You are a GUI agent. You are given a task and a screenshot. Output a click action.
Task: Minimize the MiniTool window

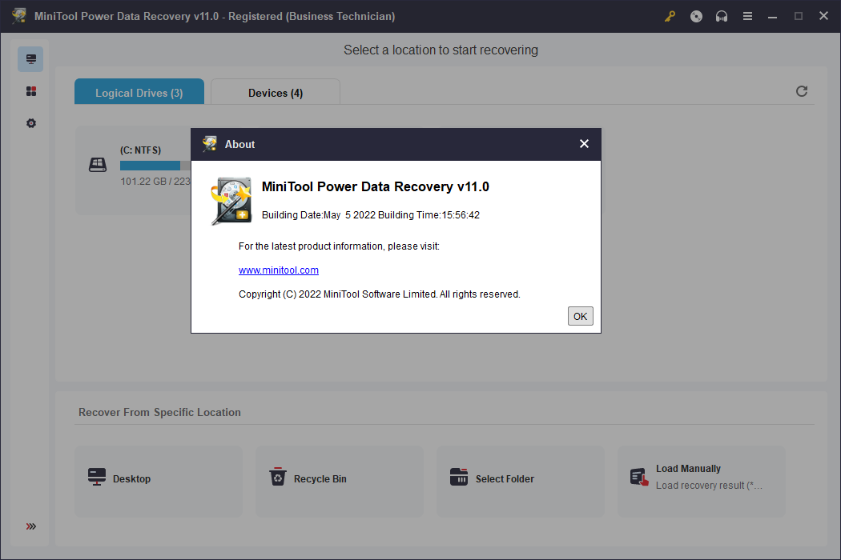click(772, 17)
